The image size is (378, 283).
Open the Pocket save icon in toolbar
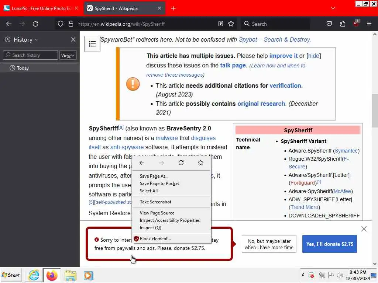pyautogui.click(x=329, y=24)
